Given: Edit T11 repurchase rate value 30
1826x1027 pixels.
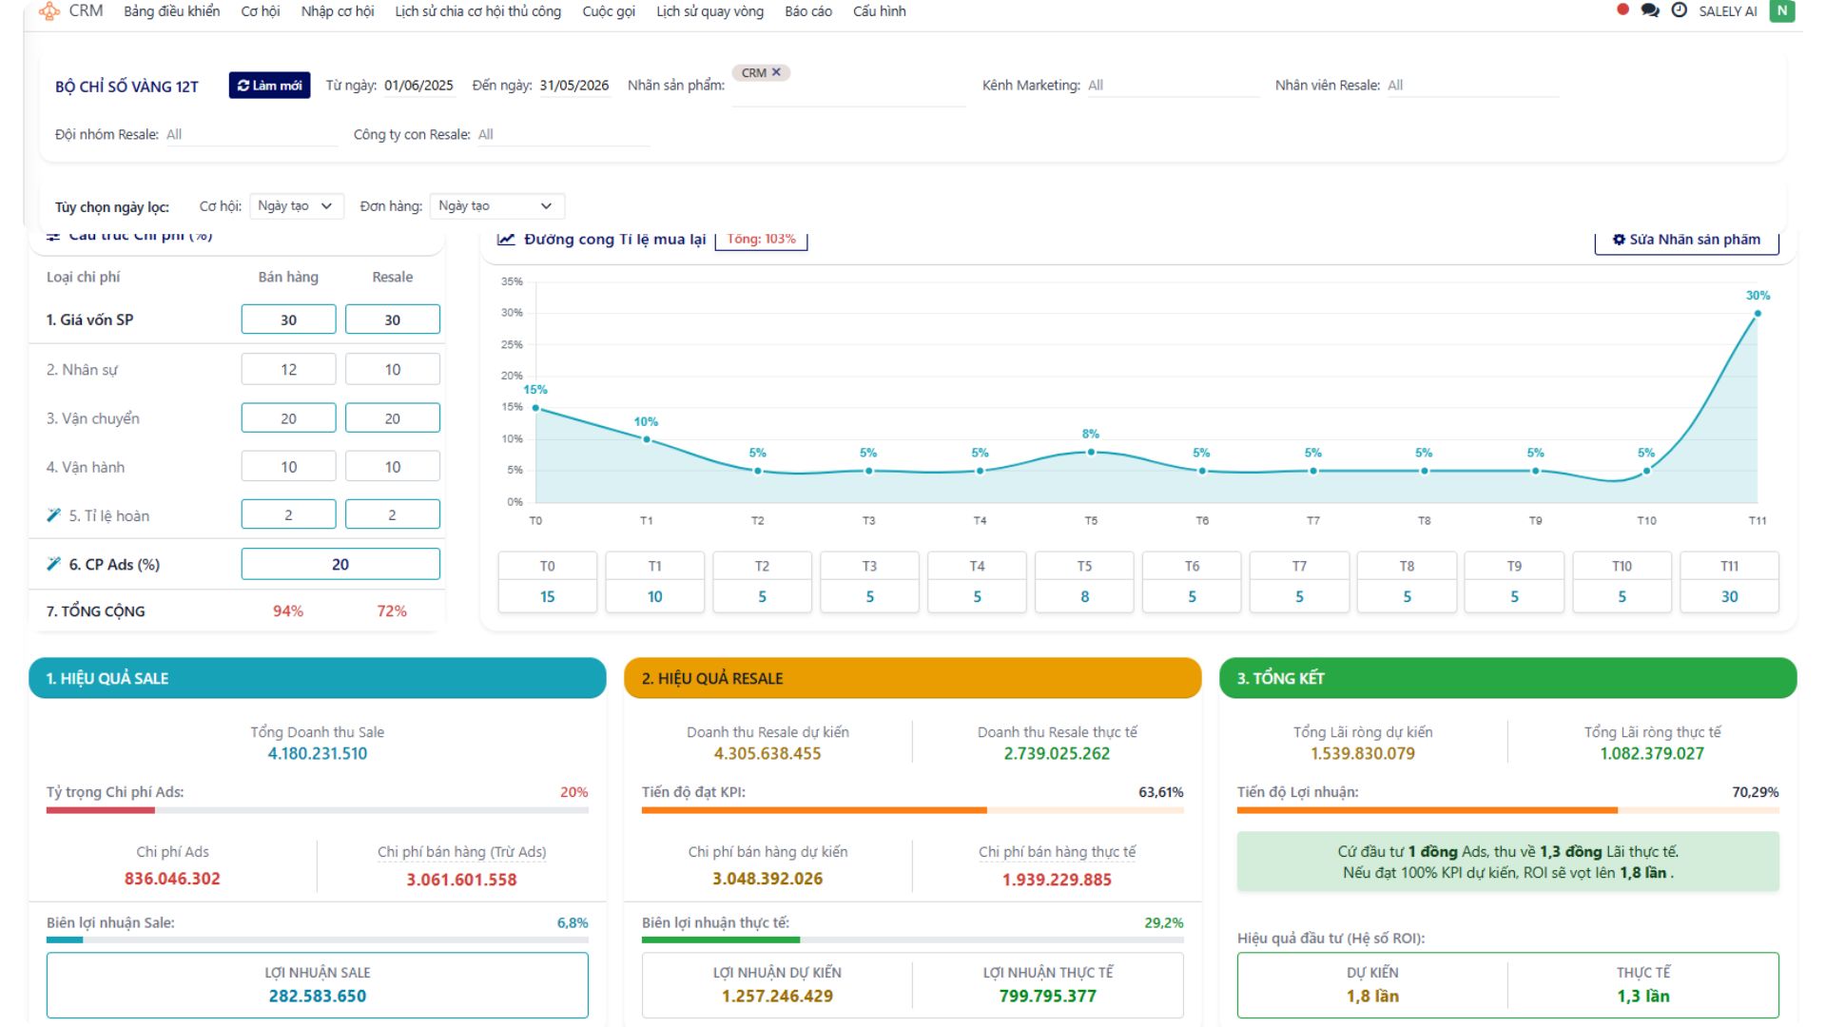Looking at the screenshot, I should pyautogui.click(x=1729, y=597).
